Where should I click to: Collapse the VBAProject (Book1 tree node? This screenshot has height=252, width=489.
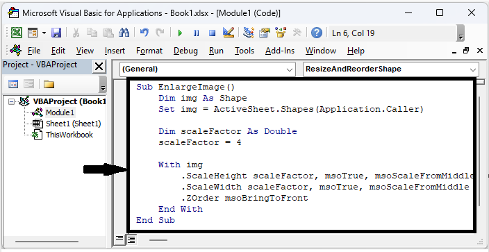(x=11, y=101)
